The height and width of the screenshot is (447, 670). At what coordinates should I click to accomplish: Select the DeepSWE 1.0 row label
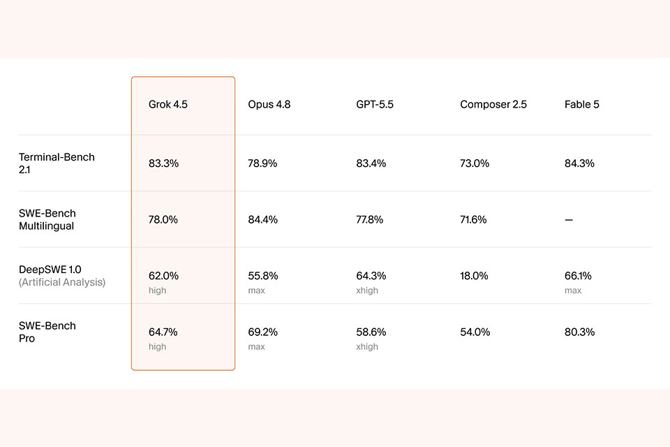click(x=50, y=270)
